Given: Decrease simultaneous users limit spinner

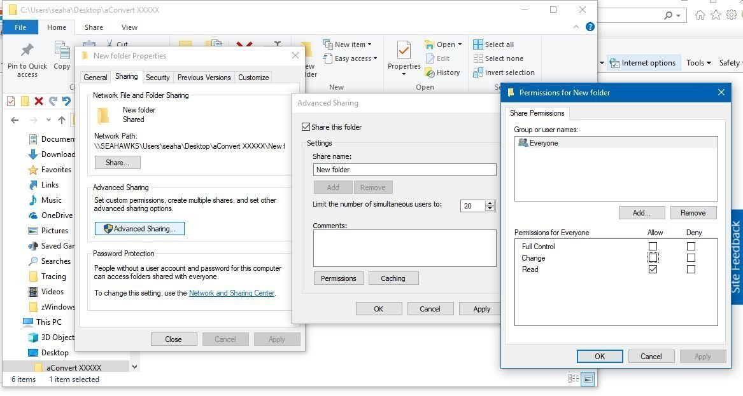Looking at the screenshot, I should 490,208.
